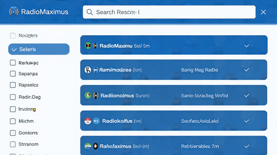Enable the Invsinng checkbox
Screen dimensions: 277x155
13,109
